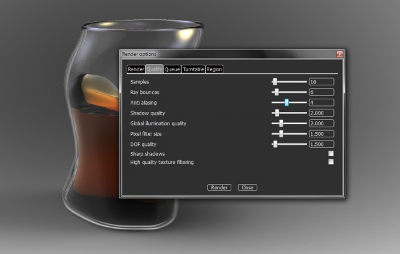Viewport: 400px width, 254px height.
Task: Click the Anti aliasing value field
Action: (x=321, y=103)
